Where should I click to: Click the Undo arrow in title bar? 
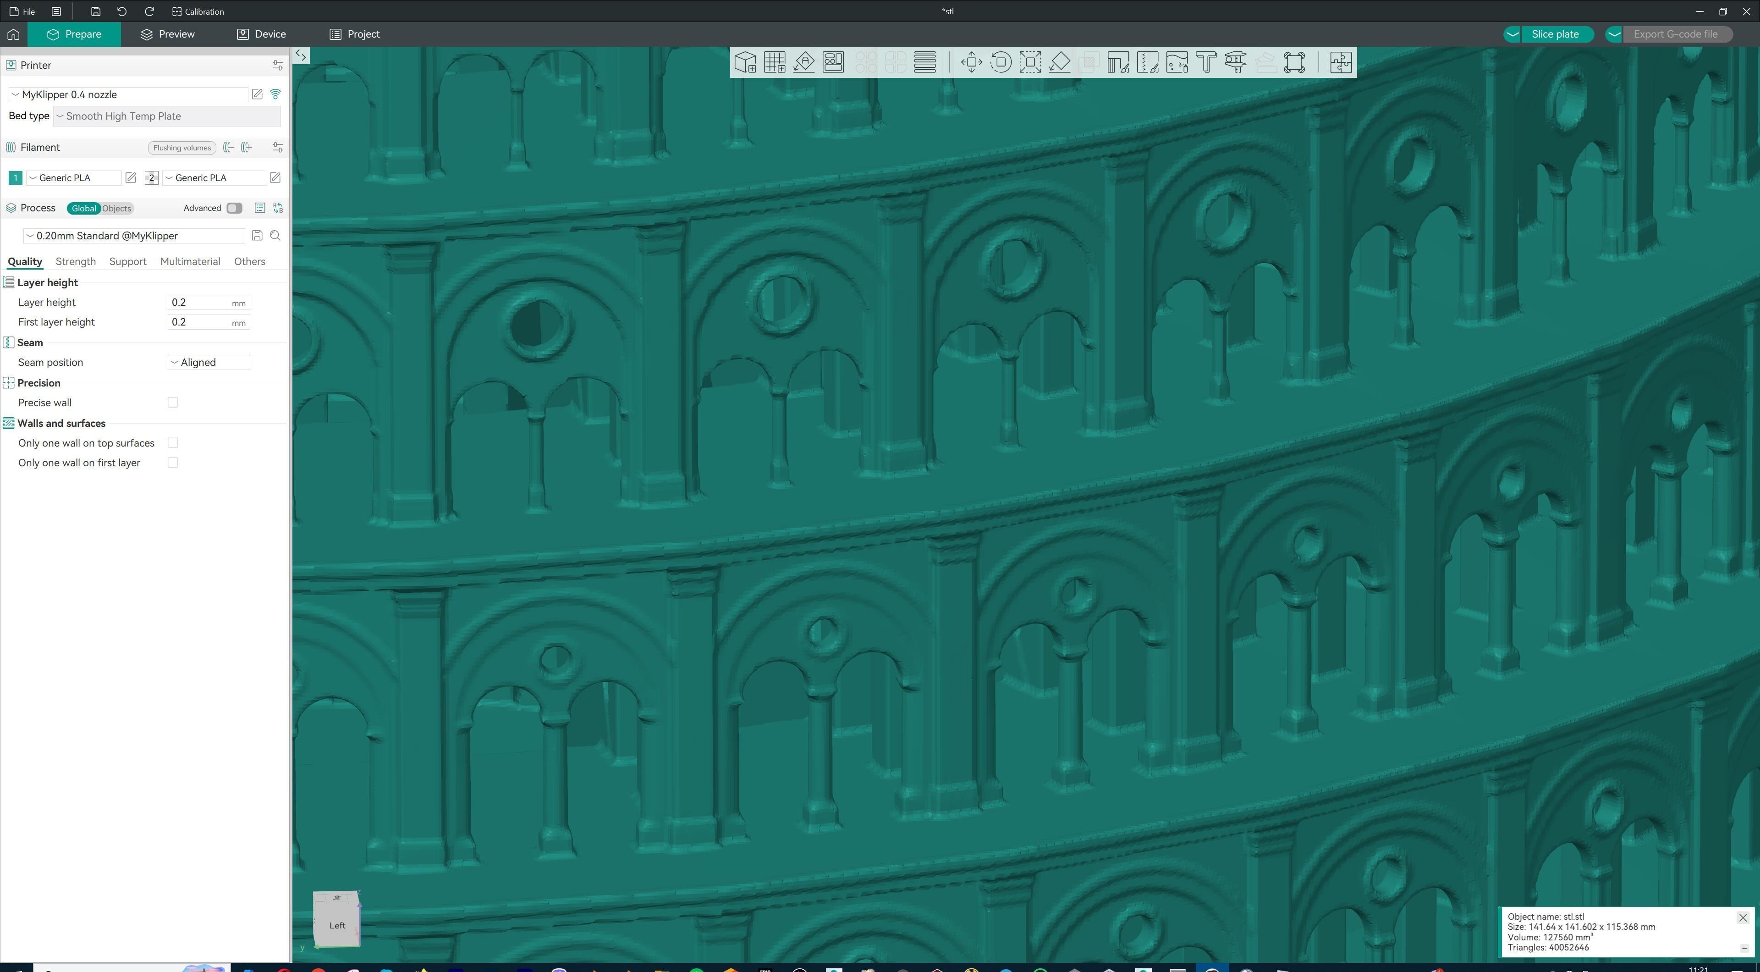pyautogui.click(x=121, y=11)
